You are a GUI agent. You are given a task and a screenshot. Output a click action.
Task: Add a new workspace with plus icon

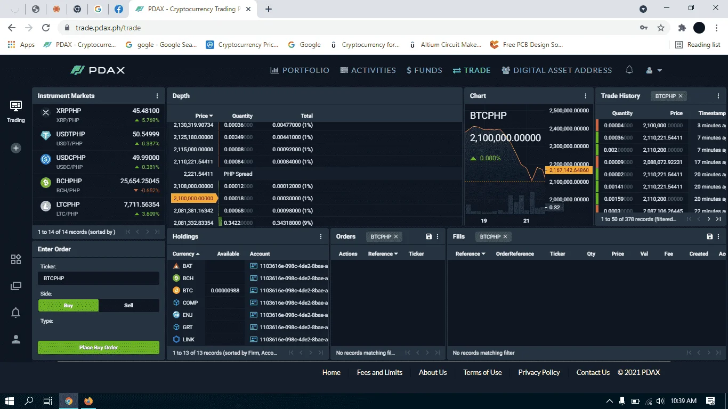[x=16, y=148]
